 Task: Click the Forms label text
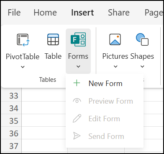tap(78, 56)
